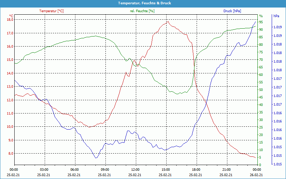The height and width of the screenshot is (179, 286).
Task: Click the 5 humidity axis tick
Action: (x=260, y=158)
